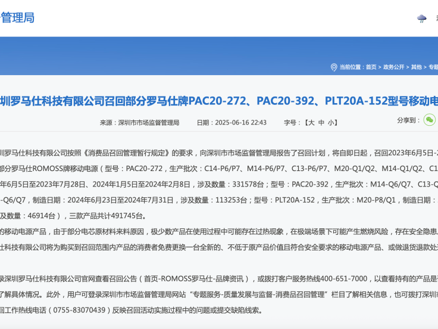Click the source text 来源:深圳市市场监督管理局
The image size is (438, 329).
(139, 123)
